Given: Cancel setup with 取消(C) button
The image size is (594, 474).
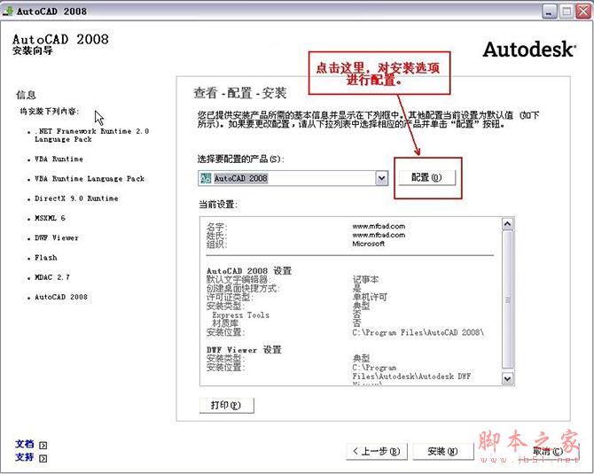Looking at the screenshot, I should 547,451.
